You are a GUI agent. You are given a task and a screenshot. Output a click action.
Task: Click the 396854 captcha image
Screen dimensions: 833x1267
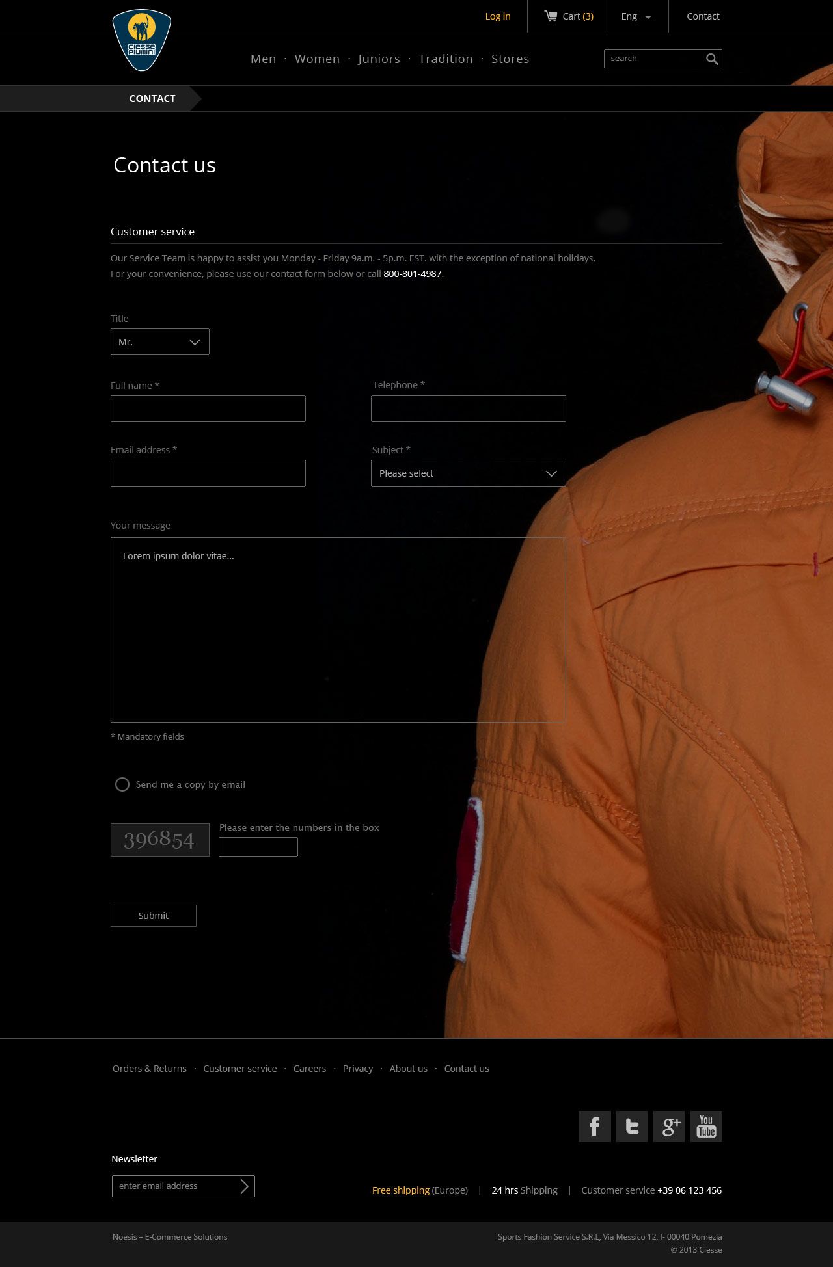tap(160, 840)
